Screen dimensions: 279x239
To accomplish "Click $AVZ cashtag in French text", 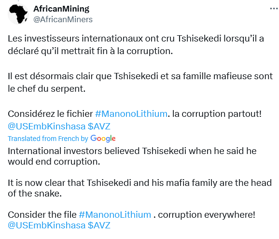I will (99, 127).
